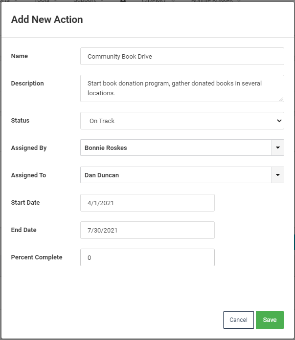The image size is (295, 340).
Task: Click the Description field label
Action: click(x=27, y=84)
